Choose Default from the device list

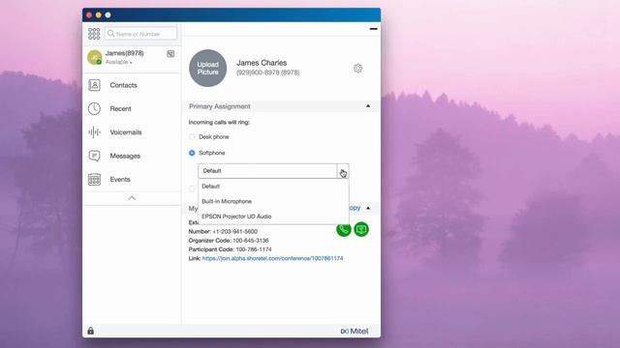click(273, 187)
